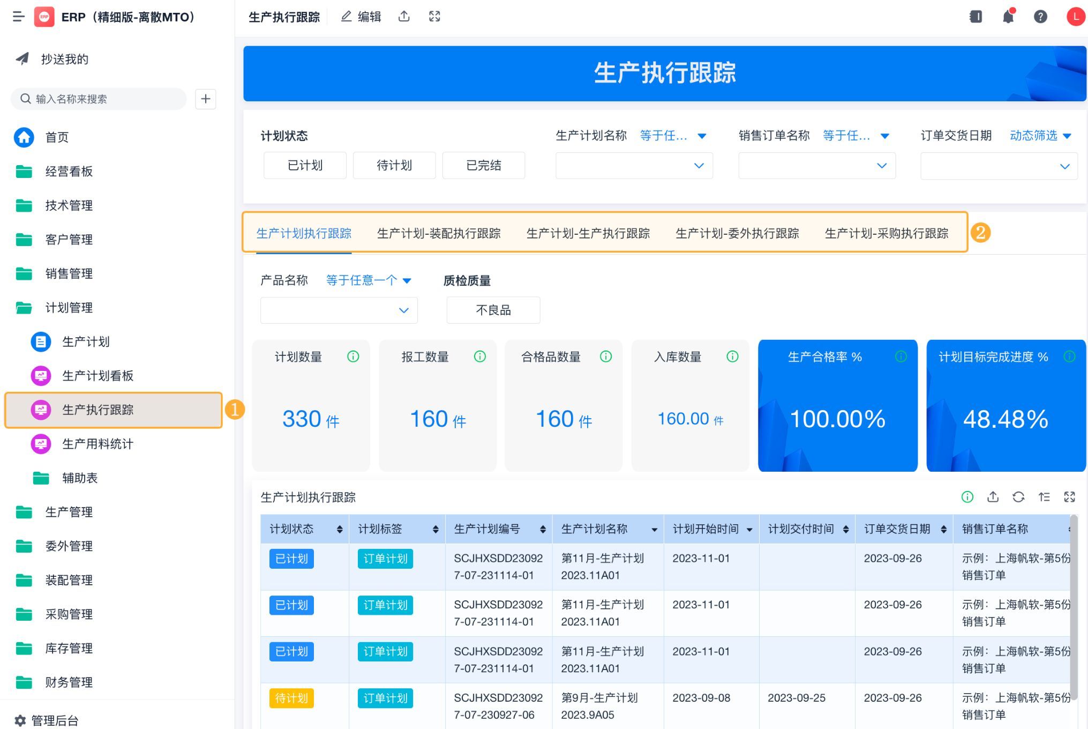Toggle the 待计划 status filter

[x=394, y=166]
